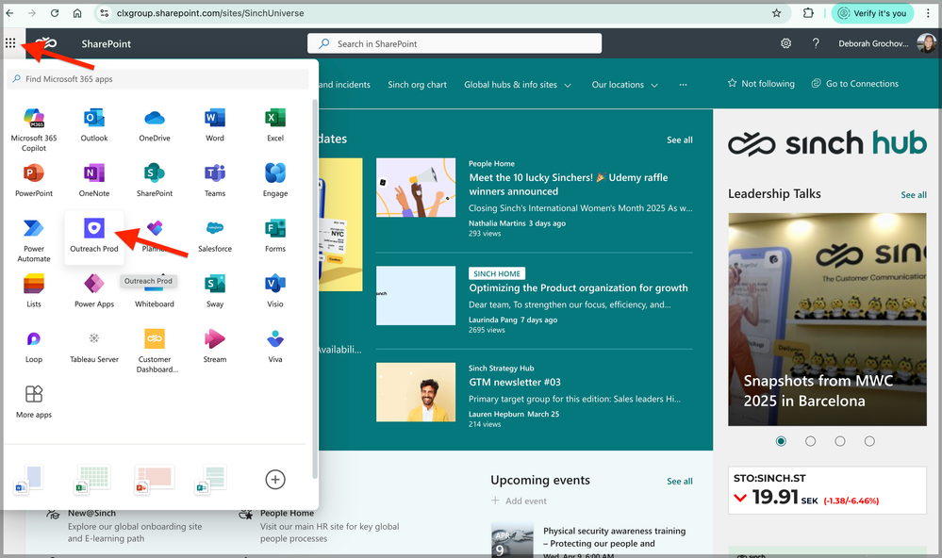
Task: Open Lists app
Action: (x=34, y=290)
